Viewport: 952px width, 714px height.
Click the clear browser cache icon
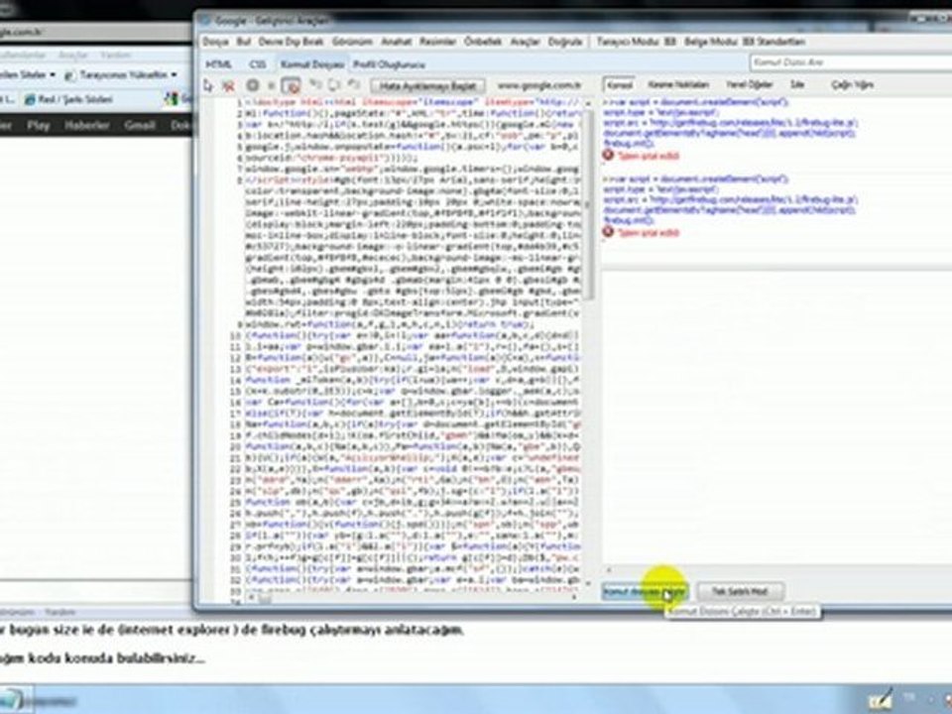(229, 85)
